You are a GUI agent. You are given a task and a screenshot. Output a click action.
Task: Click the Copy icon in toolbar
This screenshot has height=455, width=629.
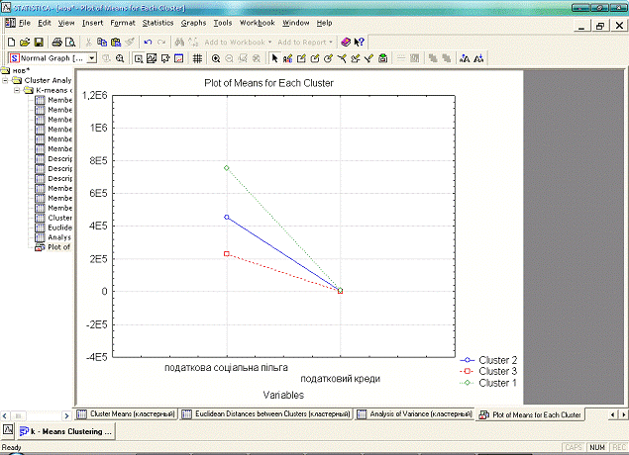coord(102,43)
